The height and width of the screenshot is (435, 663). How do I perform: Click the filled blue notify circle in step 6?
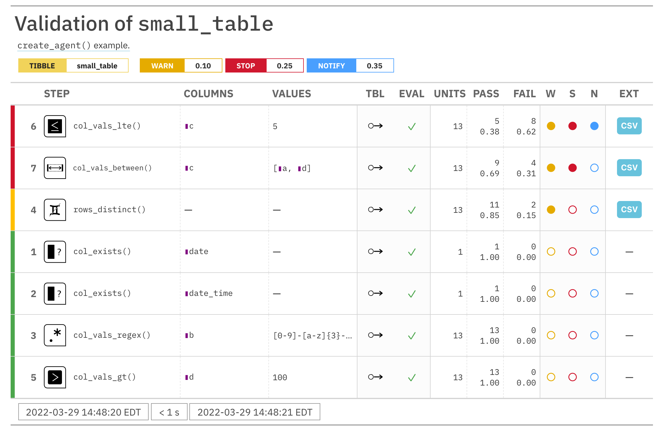point(594,126)
